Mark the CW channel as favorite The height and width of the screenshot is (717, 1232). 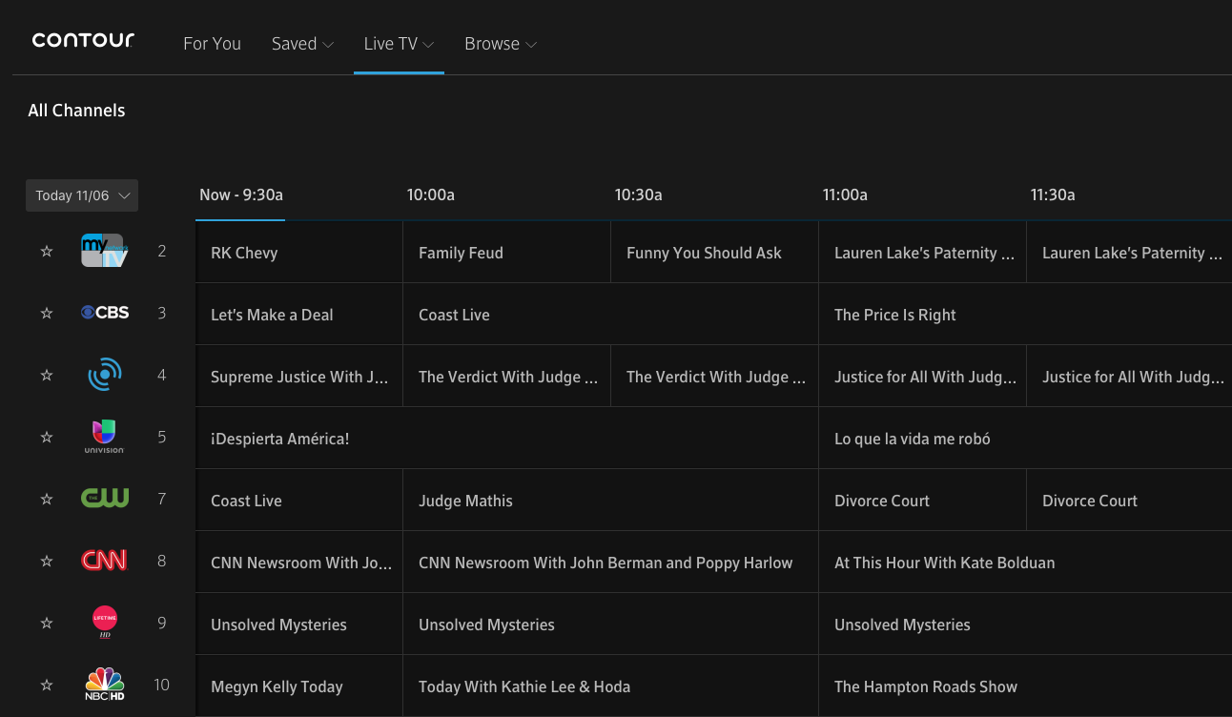click(x=46, y=500)
